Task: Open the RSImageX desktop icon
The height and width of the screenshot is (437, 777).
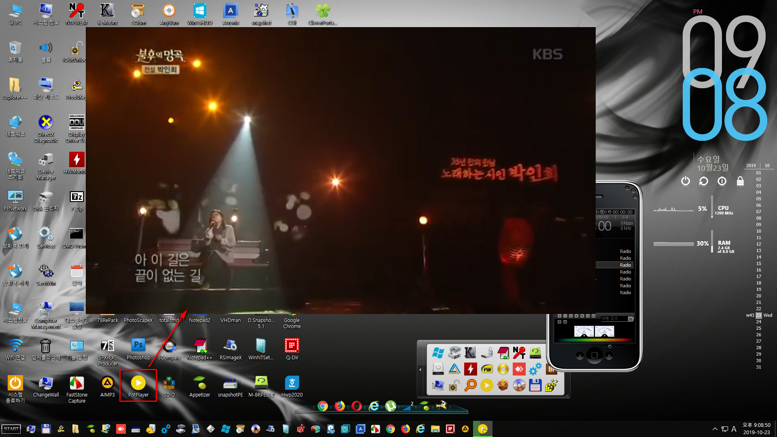Action: coord(230,349)
